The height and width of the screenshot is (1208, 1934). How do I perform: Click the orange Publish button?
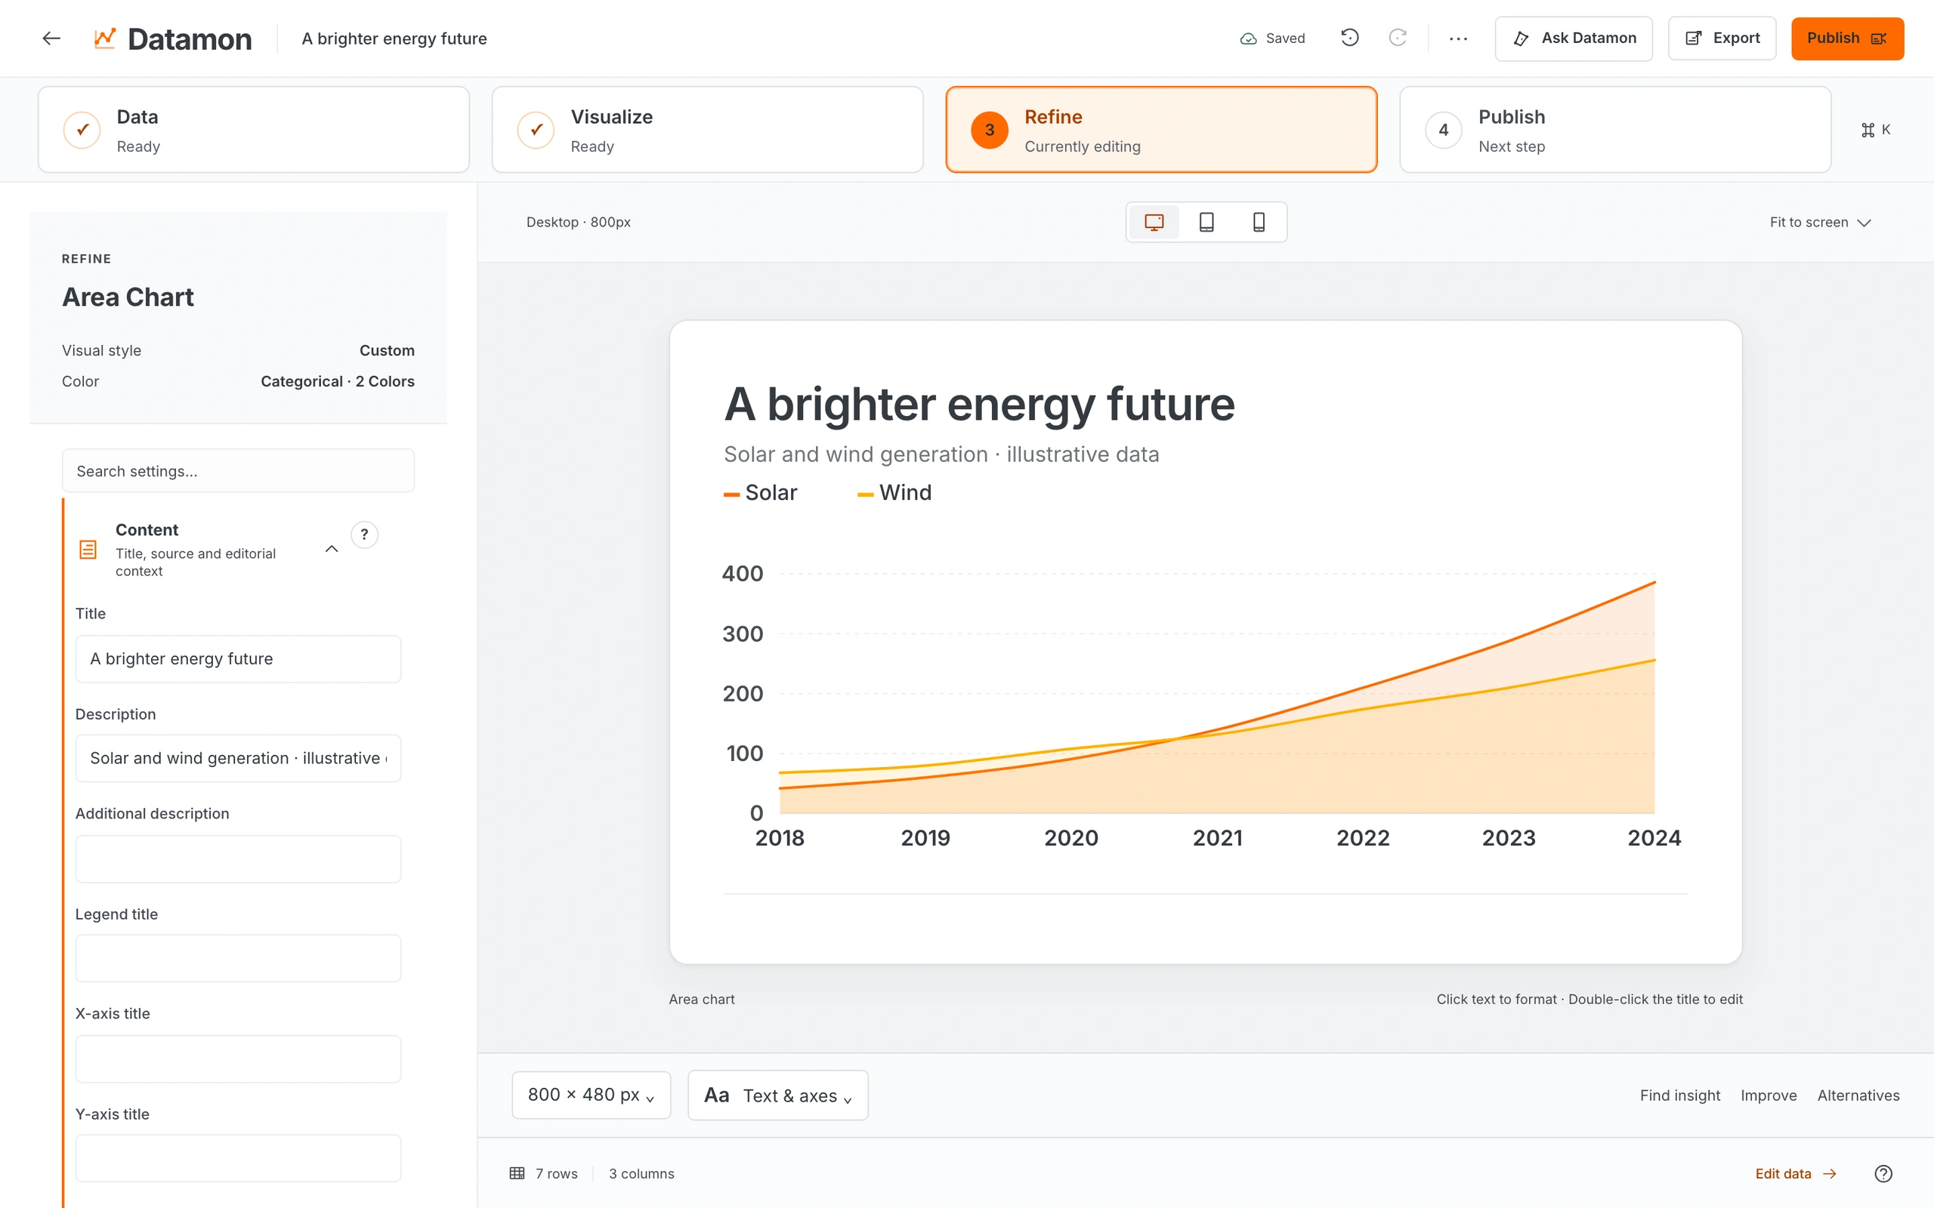(x=1847, y=39)
